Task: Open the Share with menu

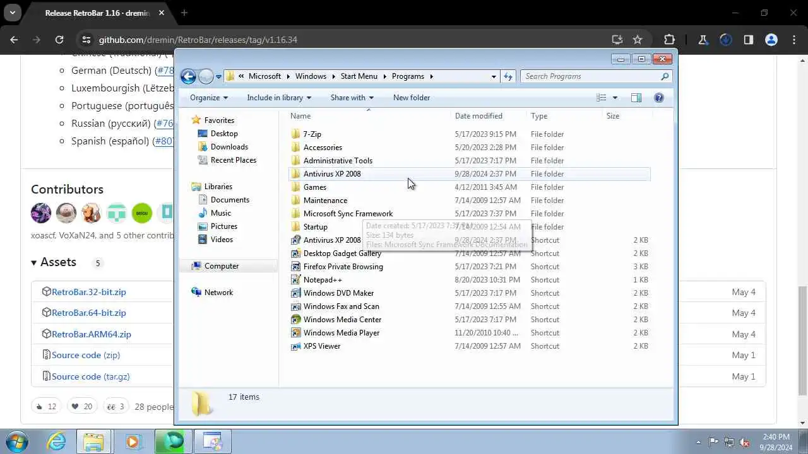Action: pyautogui.click(x=352, y=98)
